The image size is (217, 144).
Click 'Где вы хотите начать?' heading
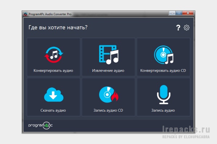[x=58, y=27]
